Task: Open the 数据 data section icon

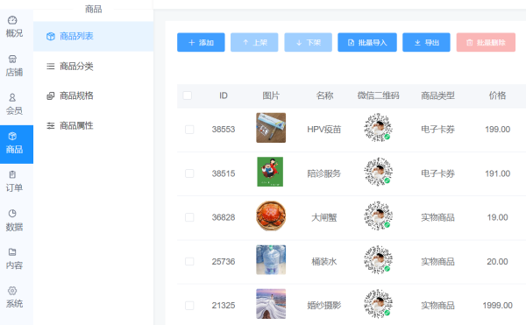Action: coord(12,214)
